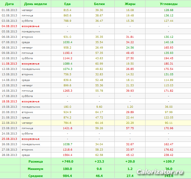191x179 pixels.
Task: Select the День недели column header
Action: 35,4
